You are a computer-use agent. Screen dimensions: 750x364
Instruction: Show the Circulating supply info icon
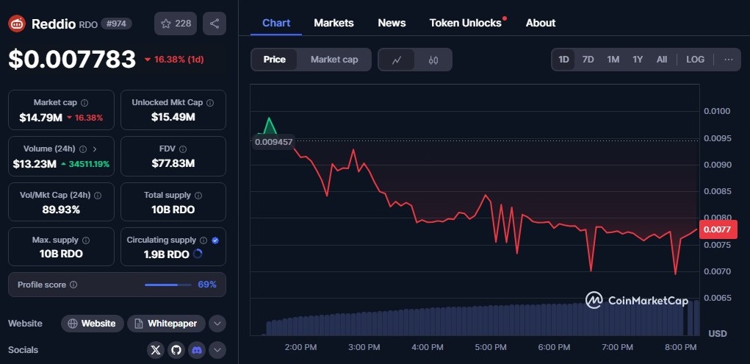point(203,240)
